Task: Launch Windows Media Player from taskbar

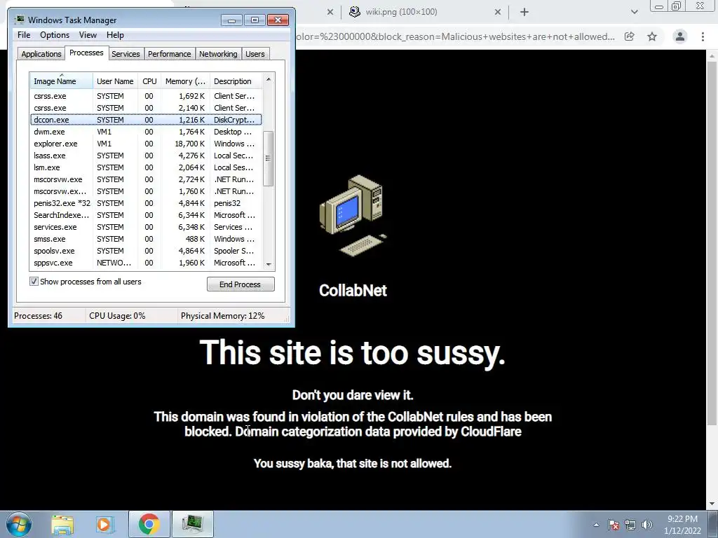Action: point(104,524)
